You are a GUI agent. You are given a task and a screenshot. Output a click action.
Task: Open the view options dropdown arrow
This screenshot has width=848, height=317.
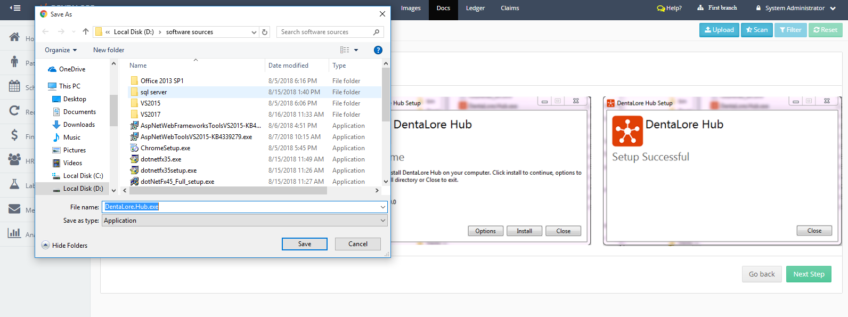tap(356, 50)
